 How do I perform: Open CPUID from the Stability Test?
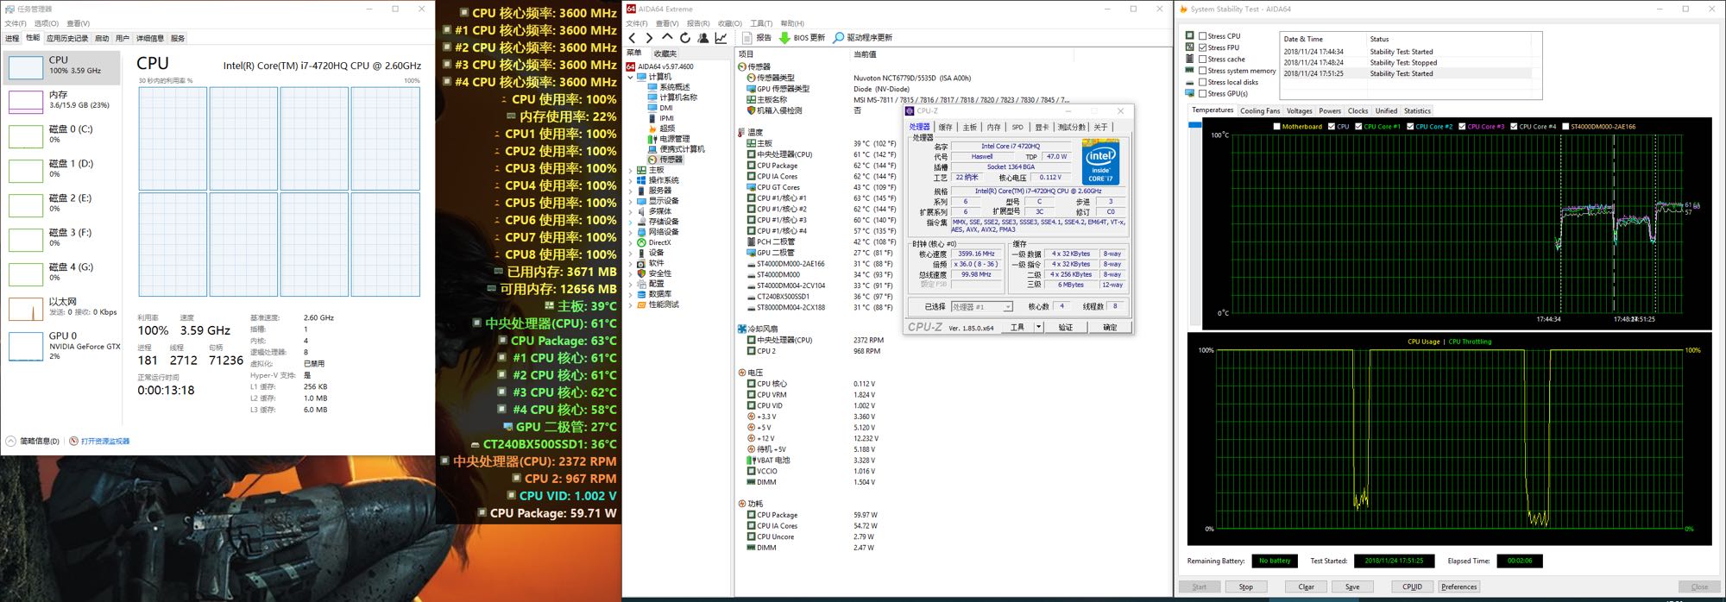[x=1412, y=586]
